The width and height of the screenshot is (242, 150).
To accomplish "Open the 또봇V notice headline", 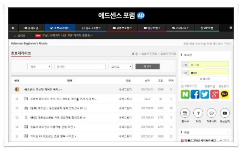I will 67,35.
